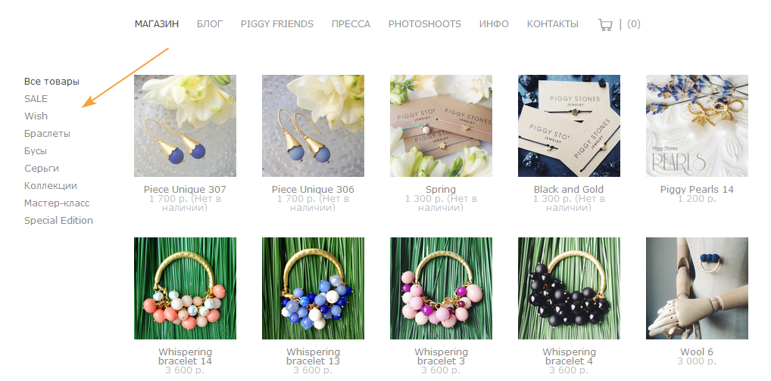Choose the Серьги category
Image resolution: width=771 pixels, height=381 pixels.
coord(42,169)
